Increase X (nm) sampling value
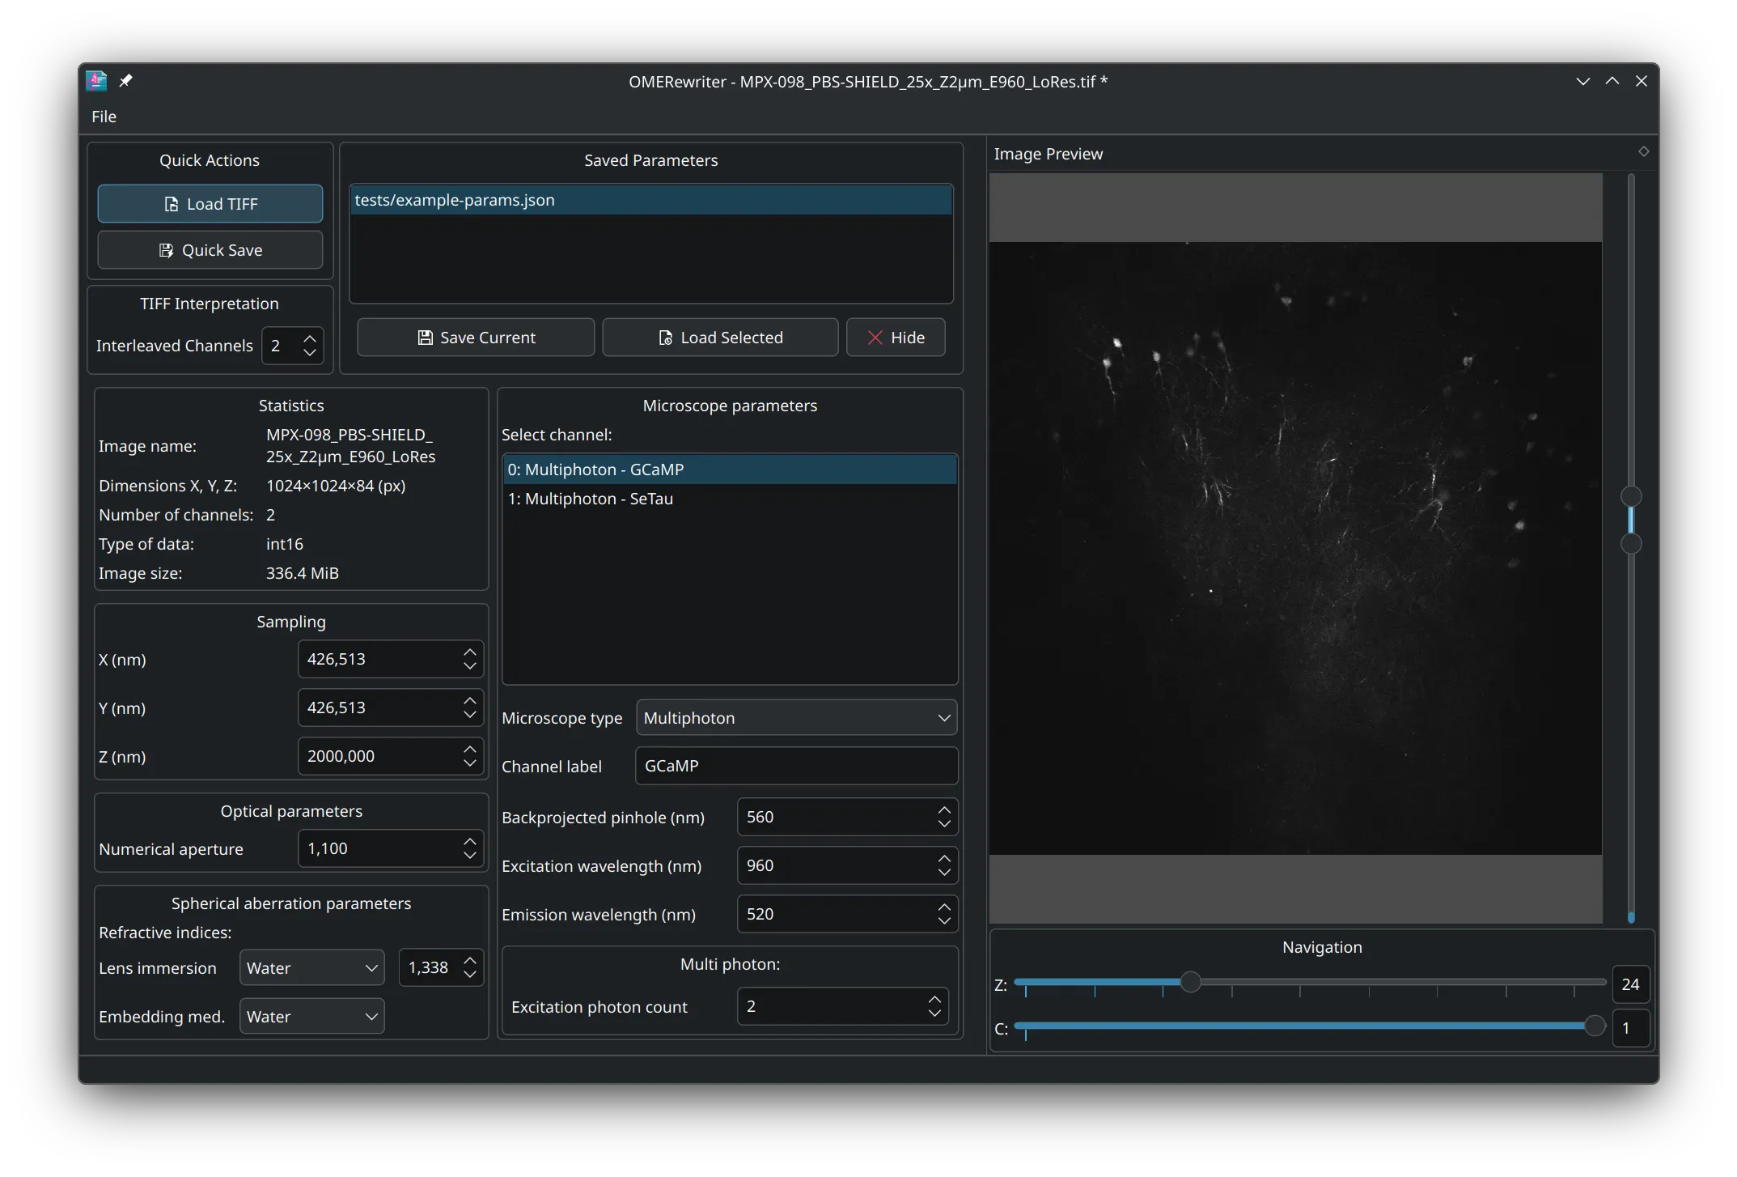This screenshot has width=1737, height=1177. 470,652
